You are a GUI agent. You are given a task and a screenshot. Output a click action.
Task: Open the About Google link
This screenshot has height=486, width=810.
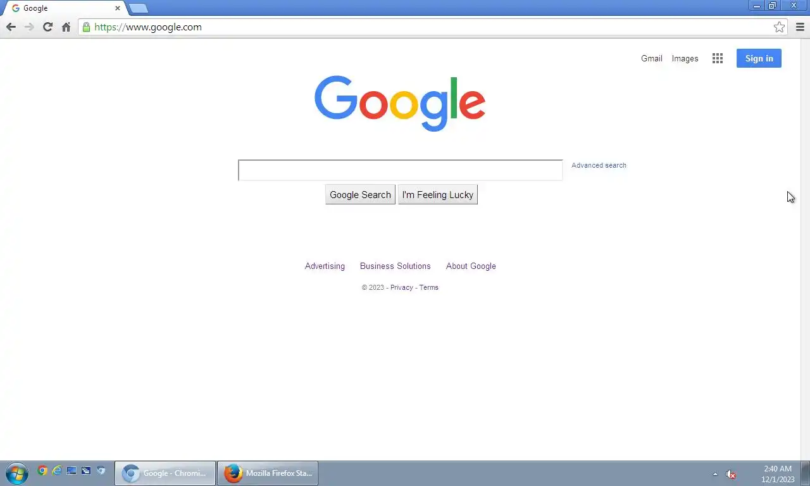pos(471,266)
